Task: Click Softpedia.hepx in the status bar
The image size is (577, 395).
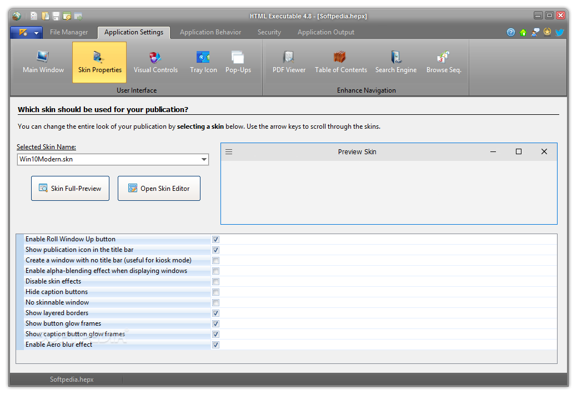Action: point(72,379)
